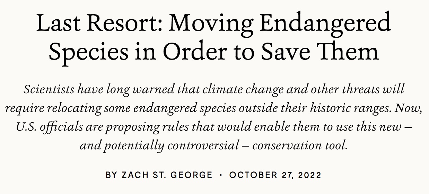Click the word "BY" in the byline

pyautogui.click(x=112, y=175)
